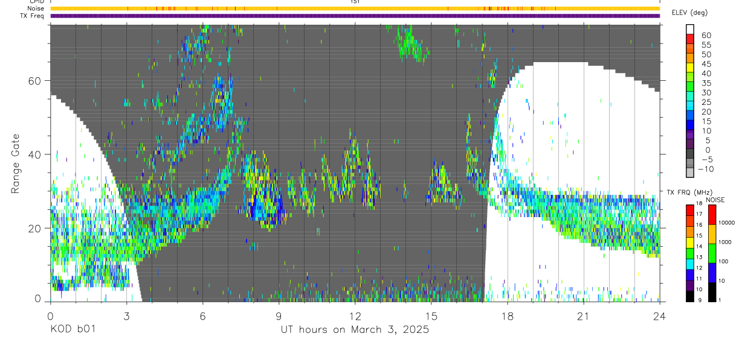742x342 pixels.
Task: Click the x-axis tick label '12'
Action: click(355, 315)
